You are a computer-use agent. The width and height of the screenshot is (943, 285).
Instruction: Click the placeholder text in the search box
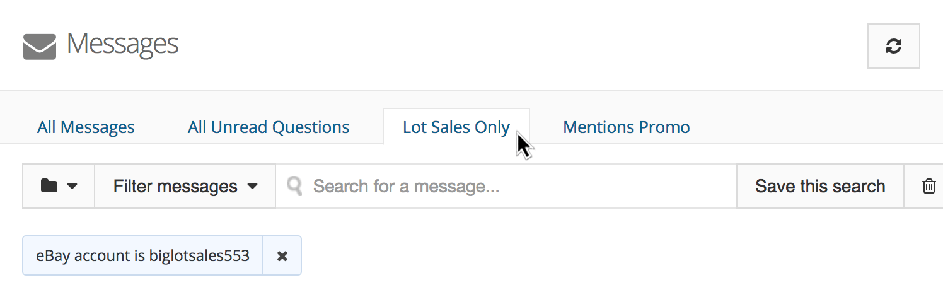coord(406,186)
